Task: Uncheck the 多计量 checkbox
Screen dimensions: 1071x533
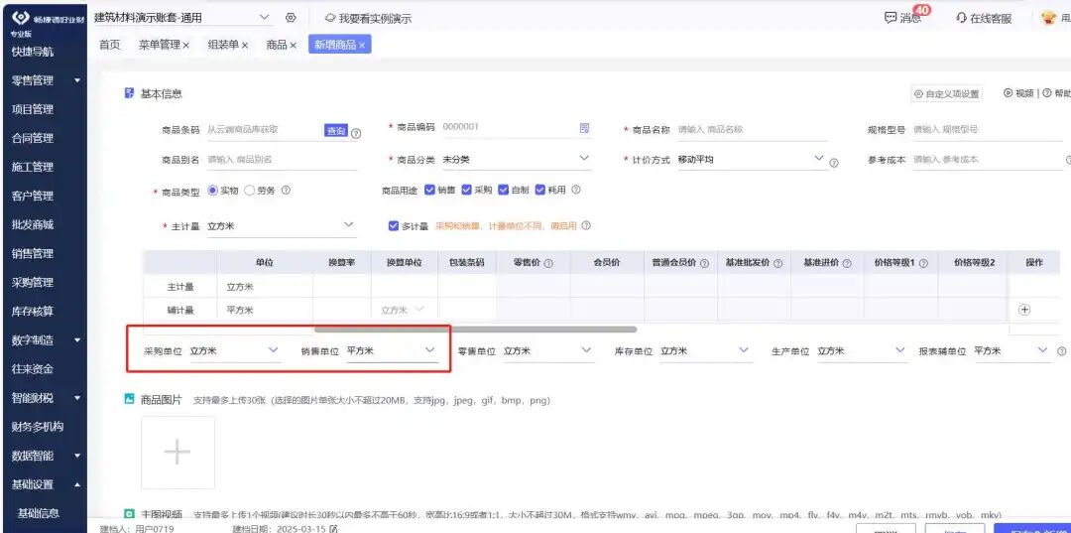Action: [x=393, y=225]
